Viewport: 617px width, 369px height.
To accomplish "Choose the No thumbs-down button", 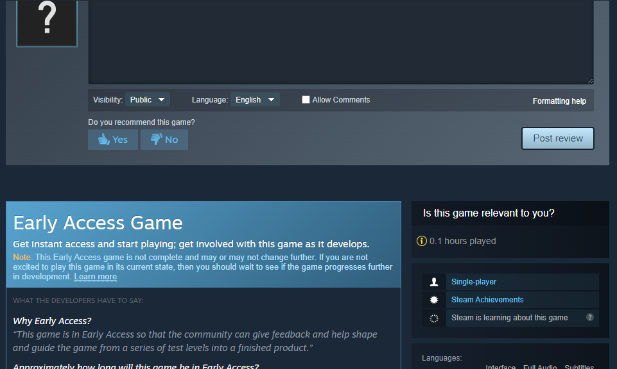I will pos(164,140).
